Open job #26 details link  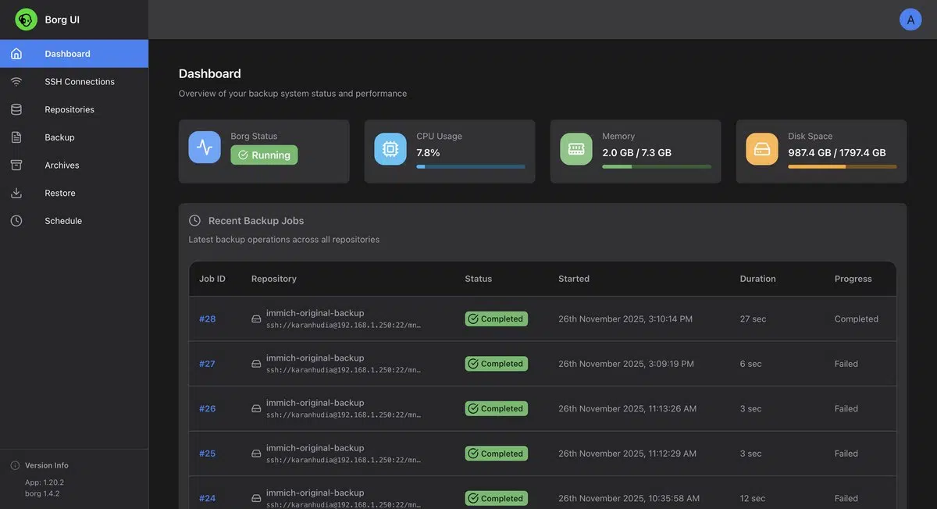208,409
